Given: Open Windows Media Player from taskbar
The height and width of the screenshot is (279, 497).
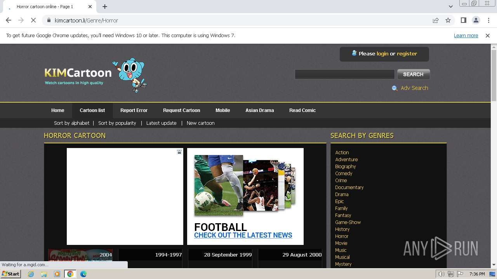Looking at the screenshot, I should click(x=57, y=274).
